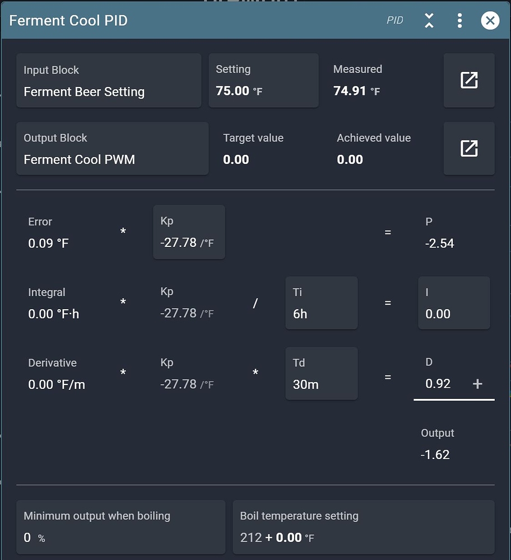Edit the Setting 75.00 °F field
The height and width of the screenshot is (560, 511).
(x=263, y=80)
